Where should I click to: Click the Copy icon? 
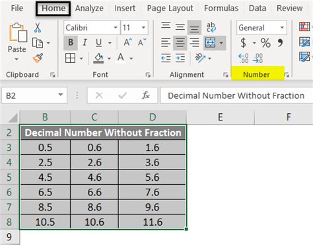coord(38,43)
